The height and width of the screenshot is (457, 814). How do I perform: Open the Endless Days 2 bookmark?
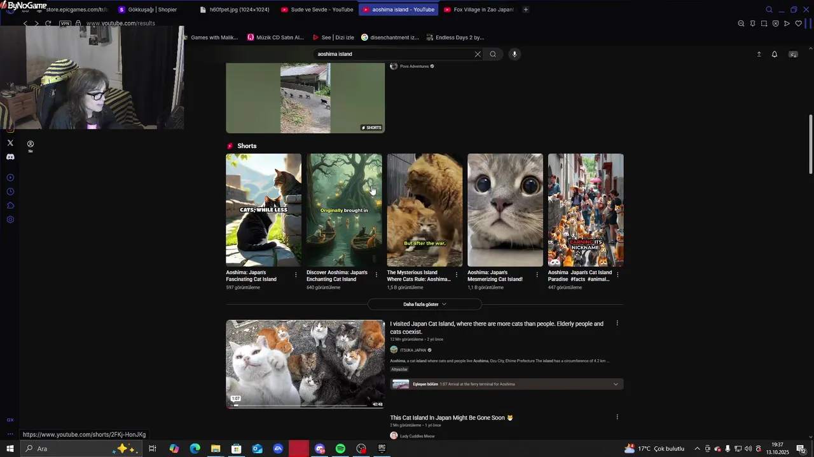(455, 37)
